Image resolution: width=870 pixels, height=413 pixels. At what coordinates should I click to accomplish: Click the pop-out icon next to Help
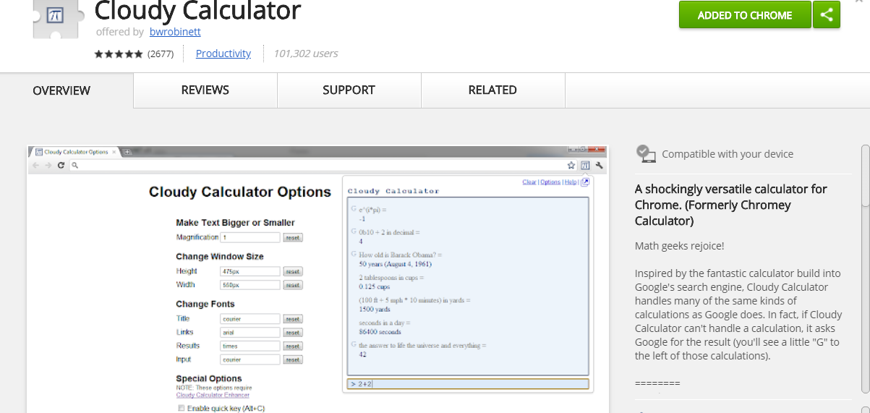pos(585,182)
